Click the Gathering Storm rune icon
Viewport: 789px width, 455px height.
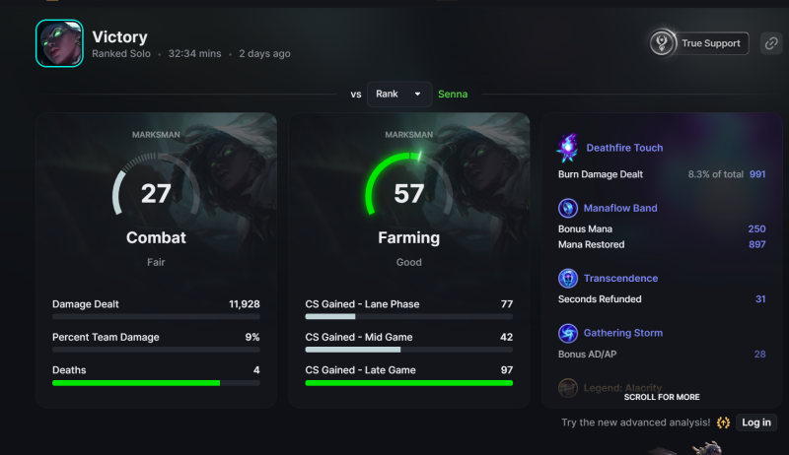coord(568,333)
